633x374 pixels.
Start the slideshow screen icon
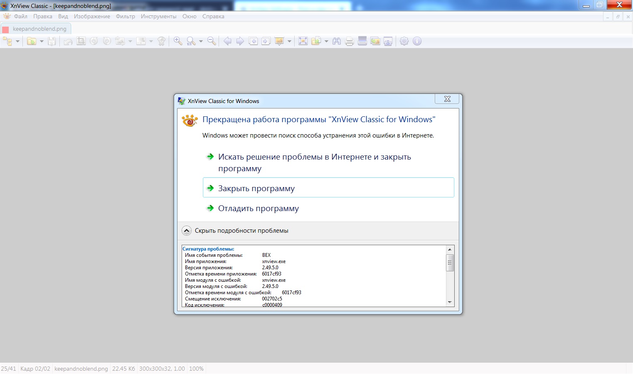click(x=279, y=41)
